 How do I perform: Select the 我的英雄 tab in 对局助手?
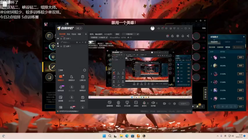coord(212,47)
